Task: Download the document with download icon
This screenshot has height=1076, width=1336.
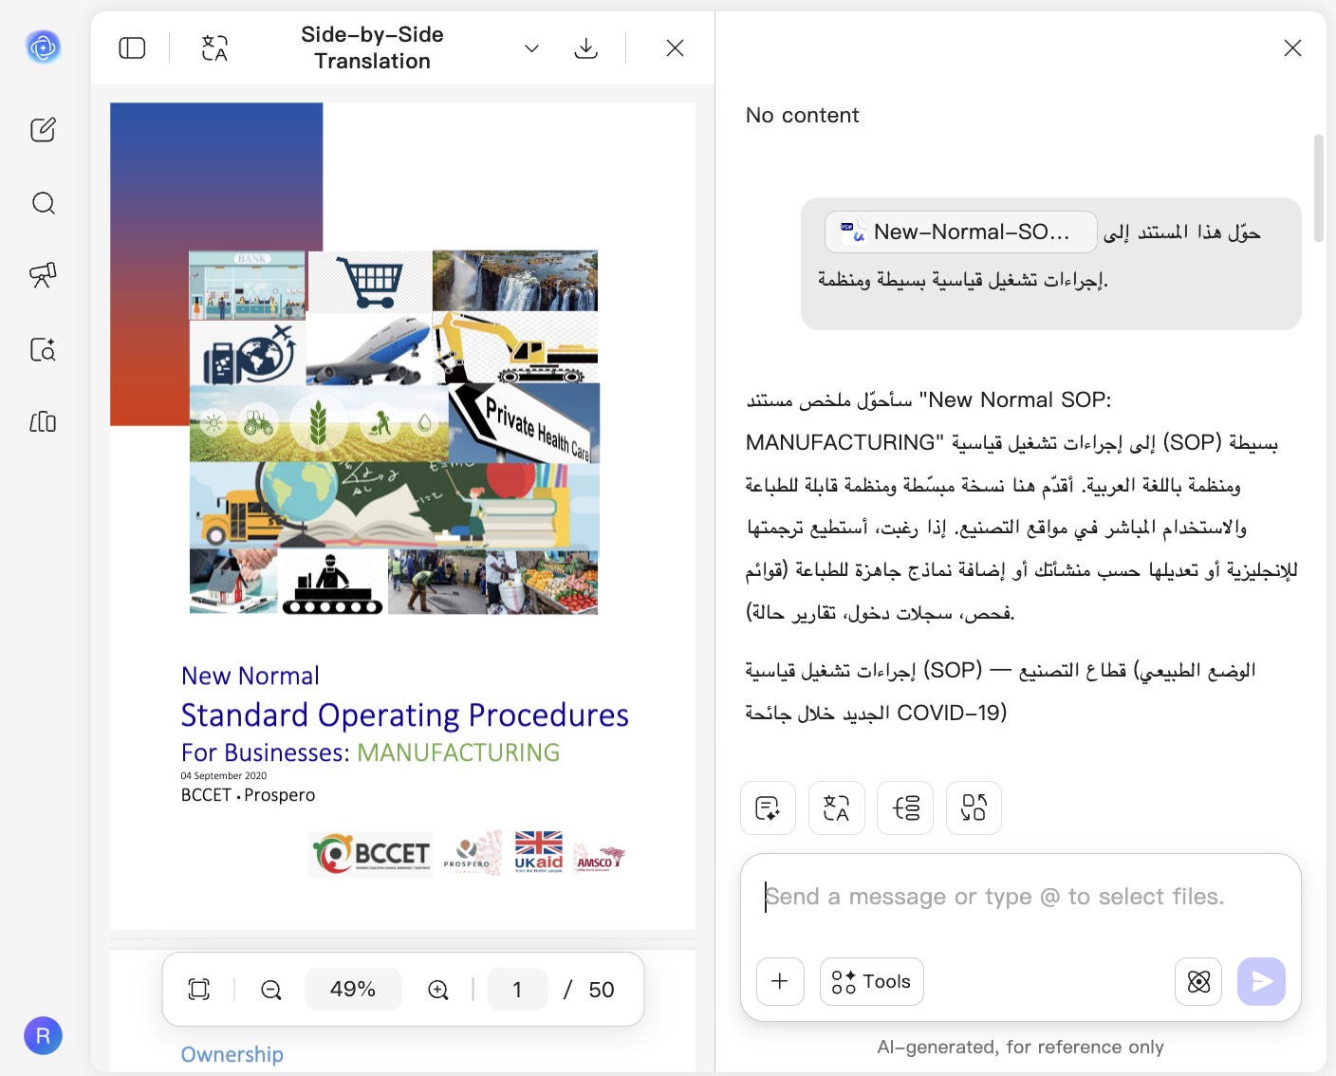Action: pyautogui.click(x=586, y=47)
